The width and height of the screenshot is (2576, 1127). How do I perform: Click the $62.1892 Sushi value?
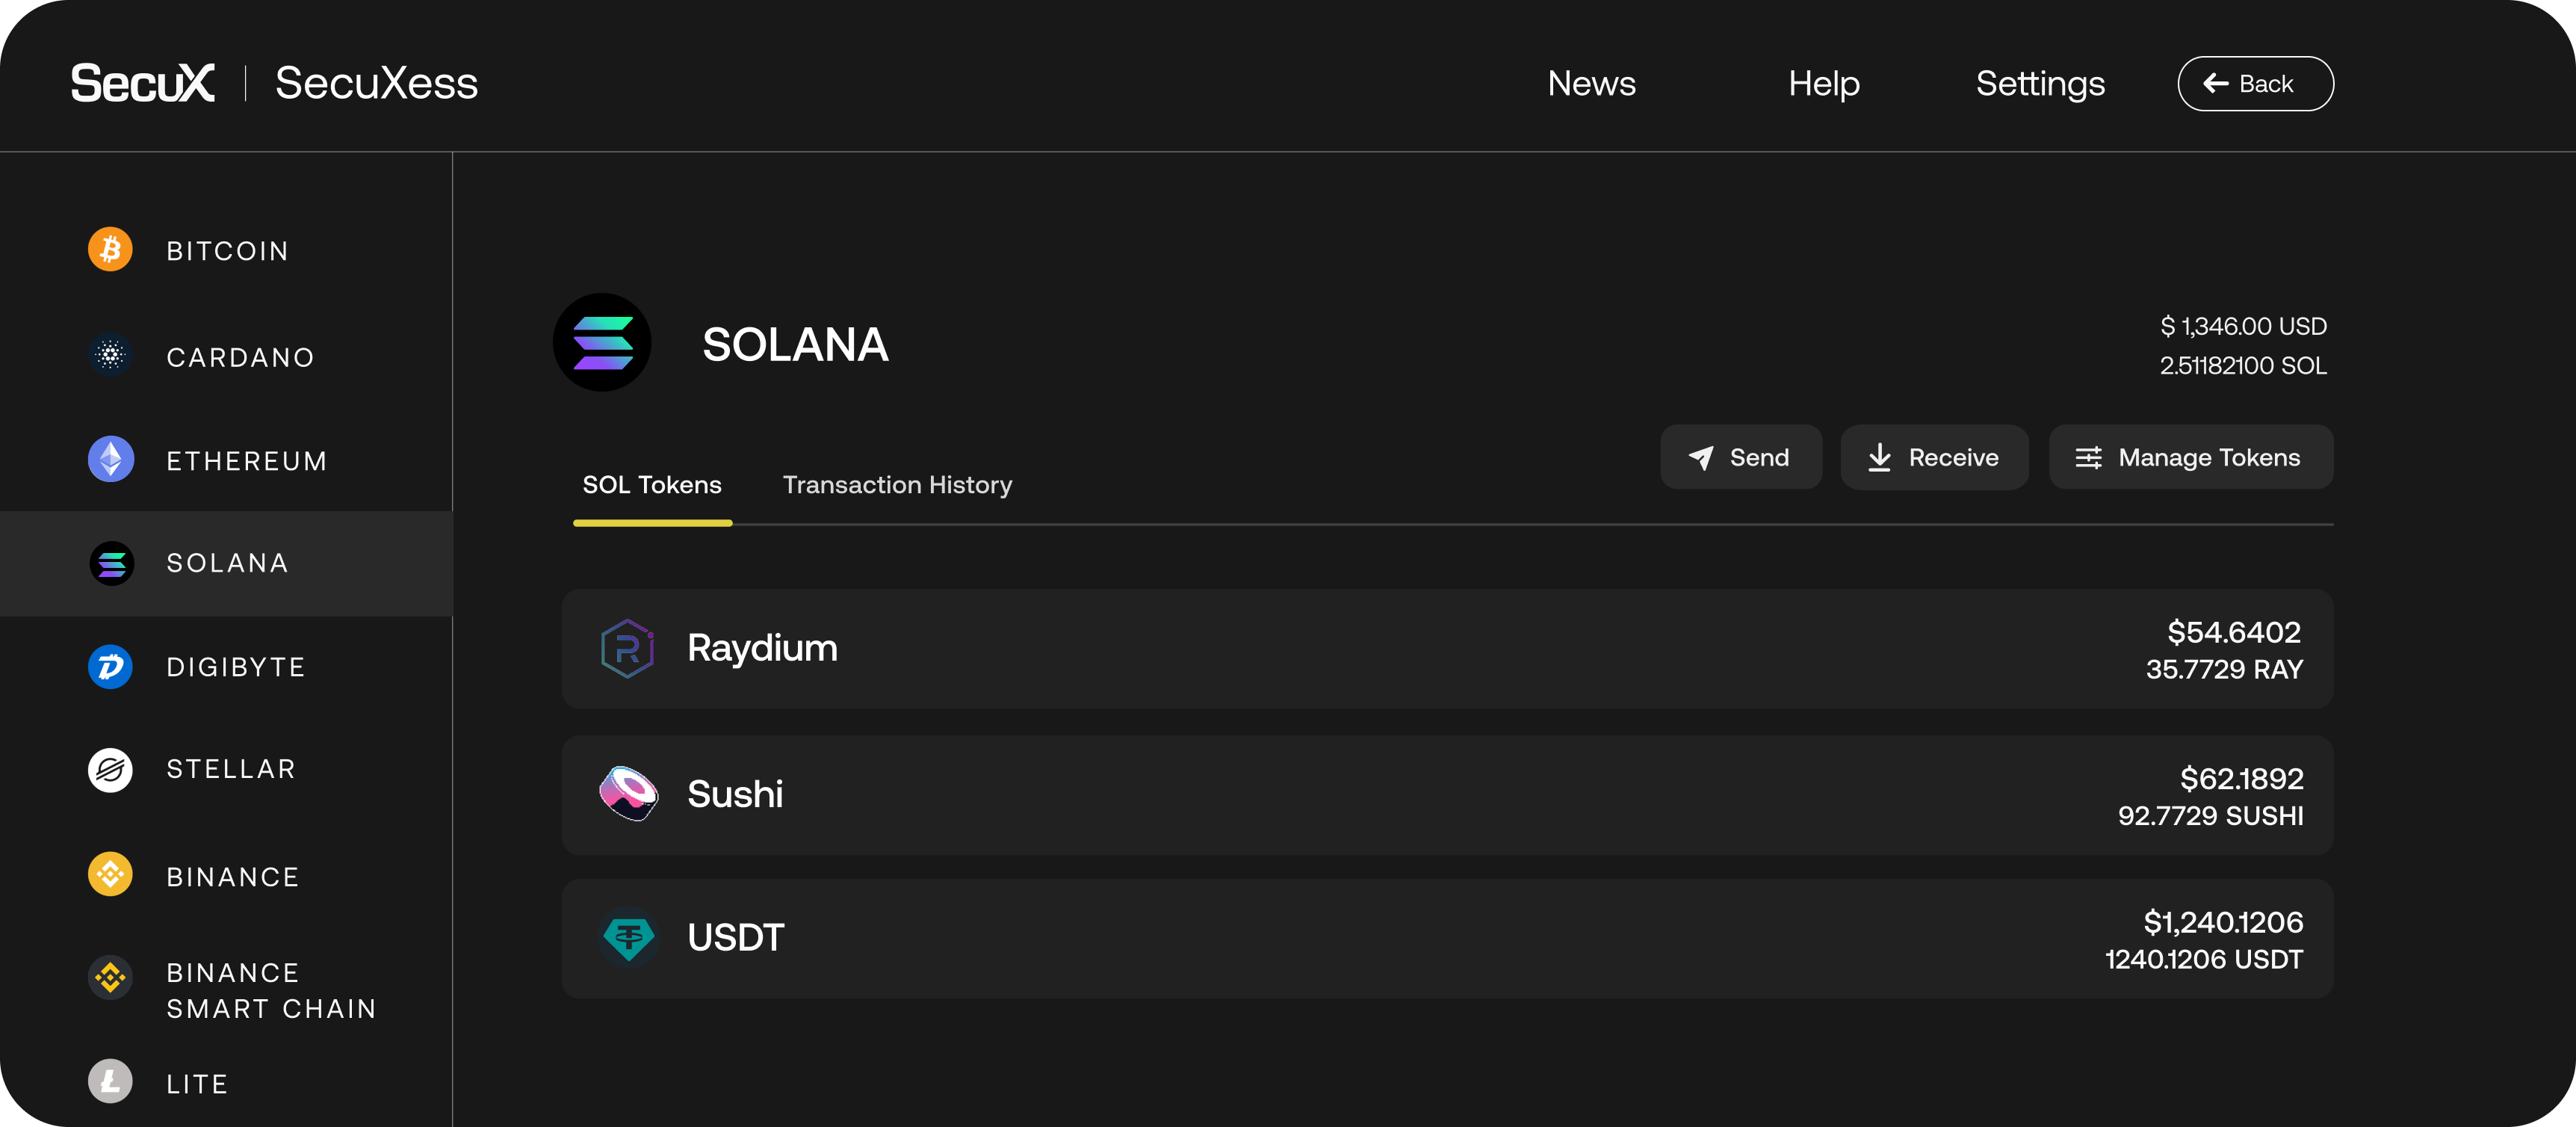point(2241,778)
